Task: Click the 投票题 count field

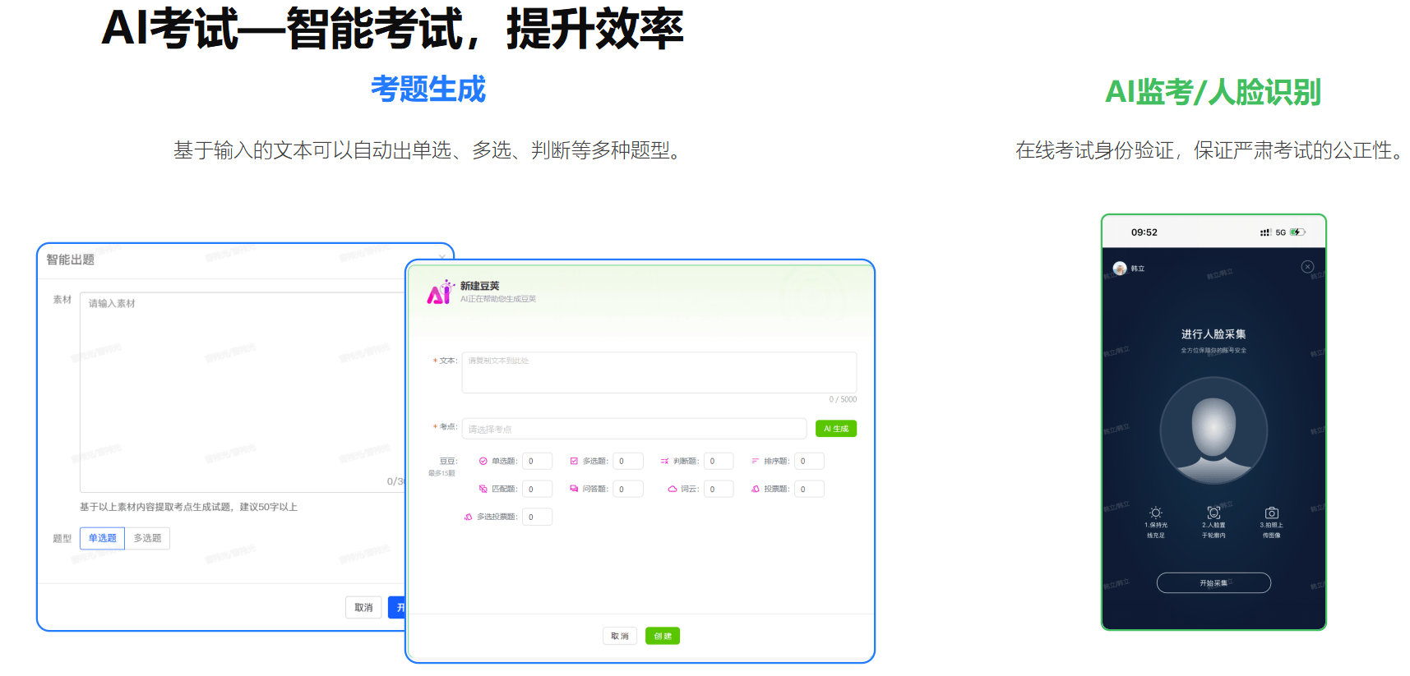Action: (808, 490)
